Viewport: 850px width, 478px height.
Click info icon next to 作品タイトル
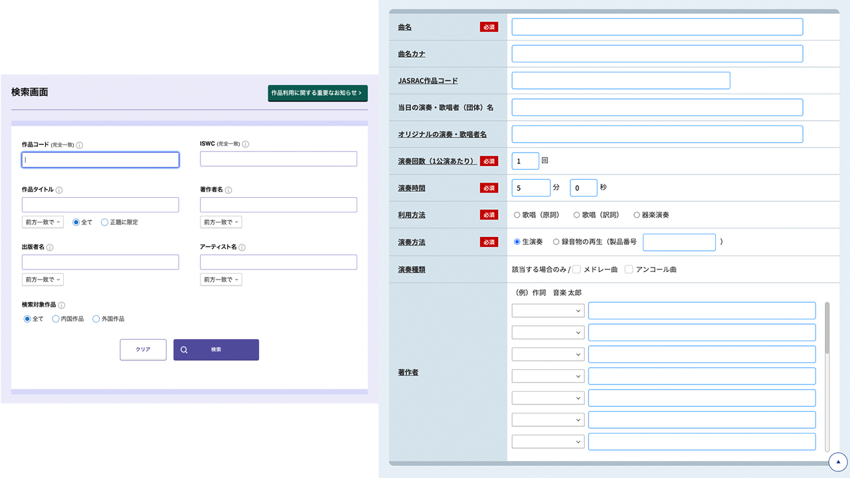pos(59,190)
